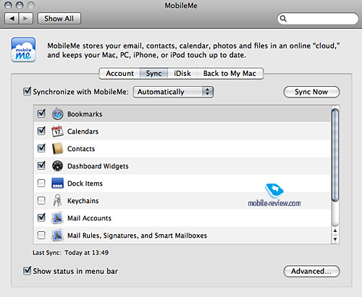Image resolution: width=362 pixels, height=297 pixels.
Task: Enable the Keychains sync checkbox
Action: tap(41, 200)
